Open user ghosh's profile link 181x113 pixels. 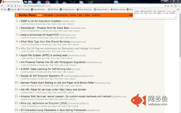click(x=32, y=72)
